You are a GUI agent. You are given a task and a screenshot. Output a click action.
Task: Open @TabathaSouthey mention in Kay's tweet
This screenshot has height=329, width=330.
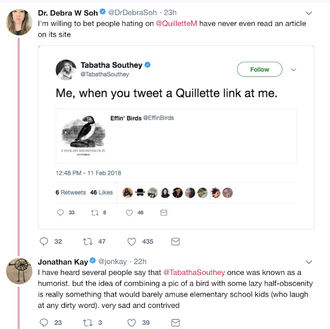(194, 272)
